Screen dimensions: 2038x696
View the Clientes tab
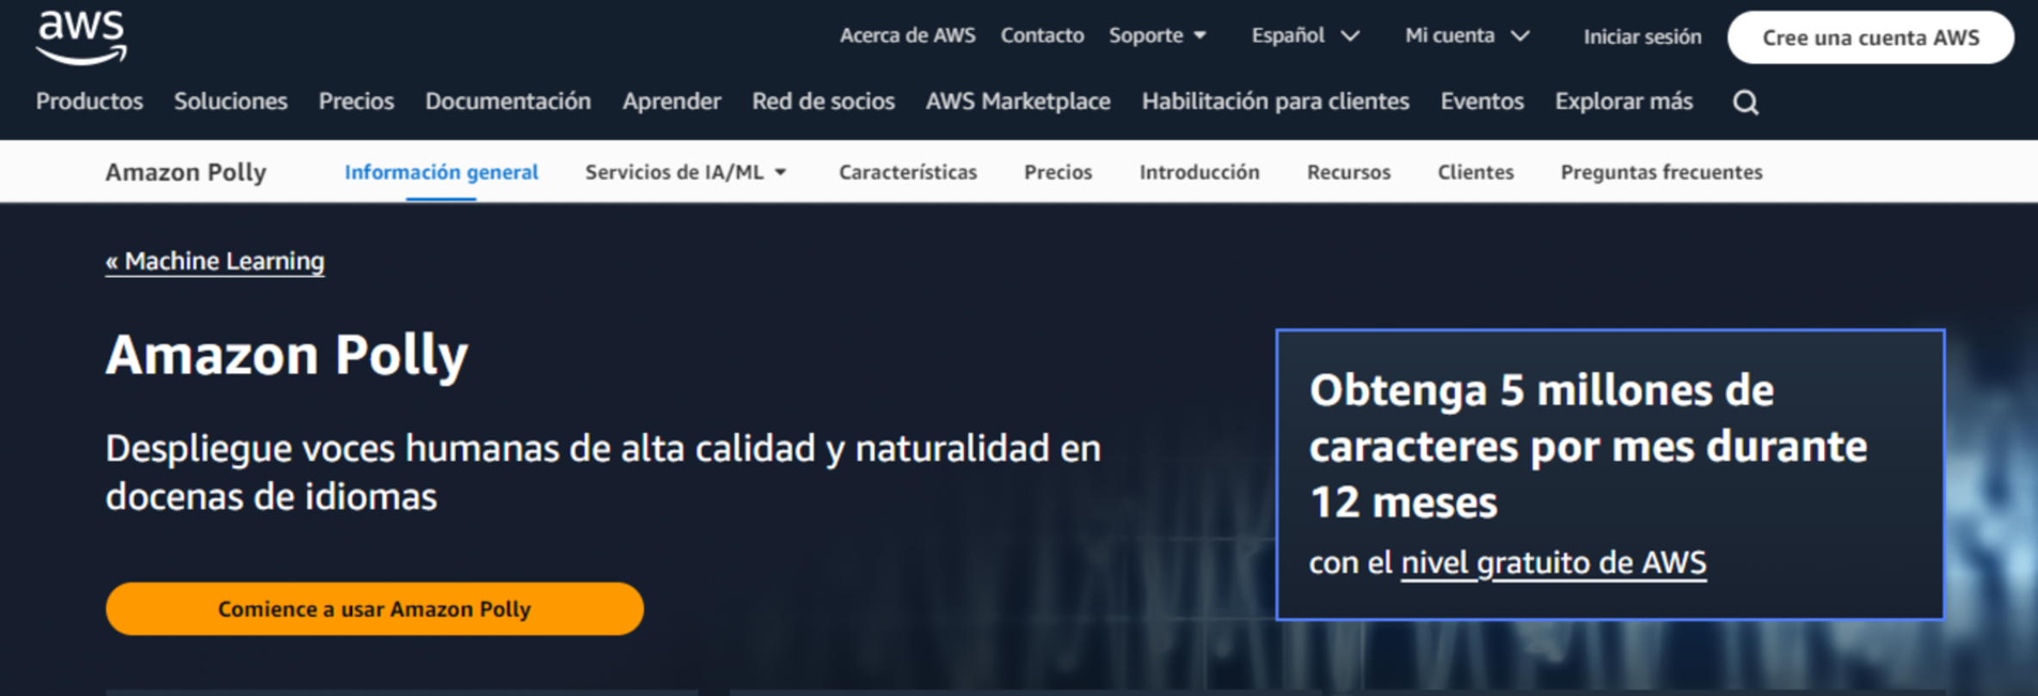coord(1476,172)
